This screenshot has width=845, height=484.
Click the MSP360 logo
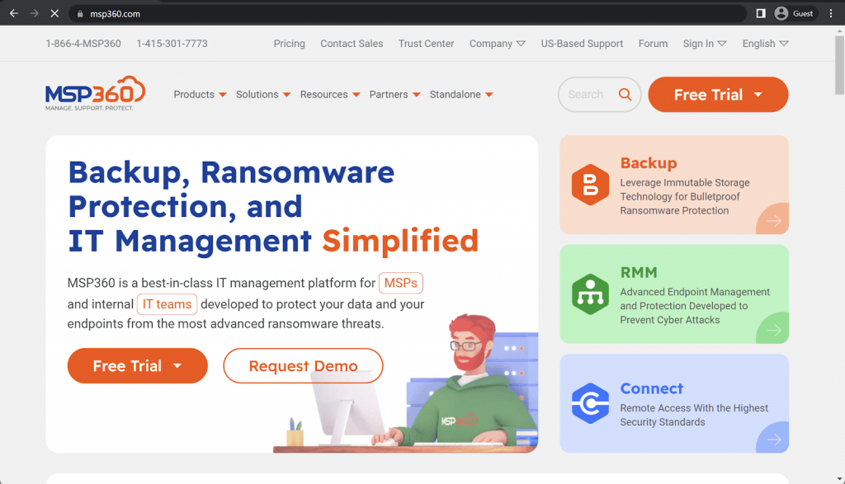[x=94, y=93]
